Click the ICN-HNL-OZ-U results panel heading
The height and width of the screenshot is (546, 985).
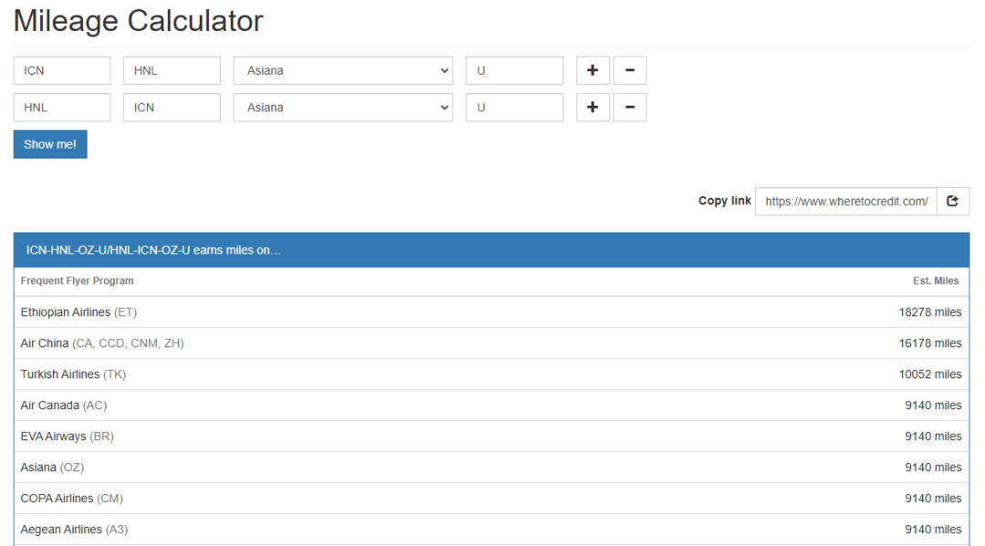[492, 250]
